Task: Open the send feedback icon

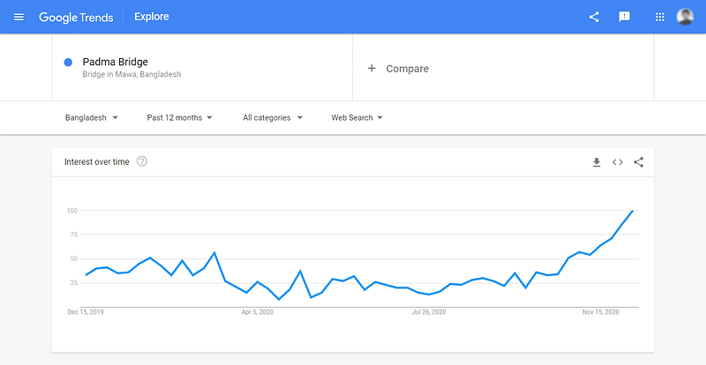Action: [x=624, y=17]
